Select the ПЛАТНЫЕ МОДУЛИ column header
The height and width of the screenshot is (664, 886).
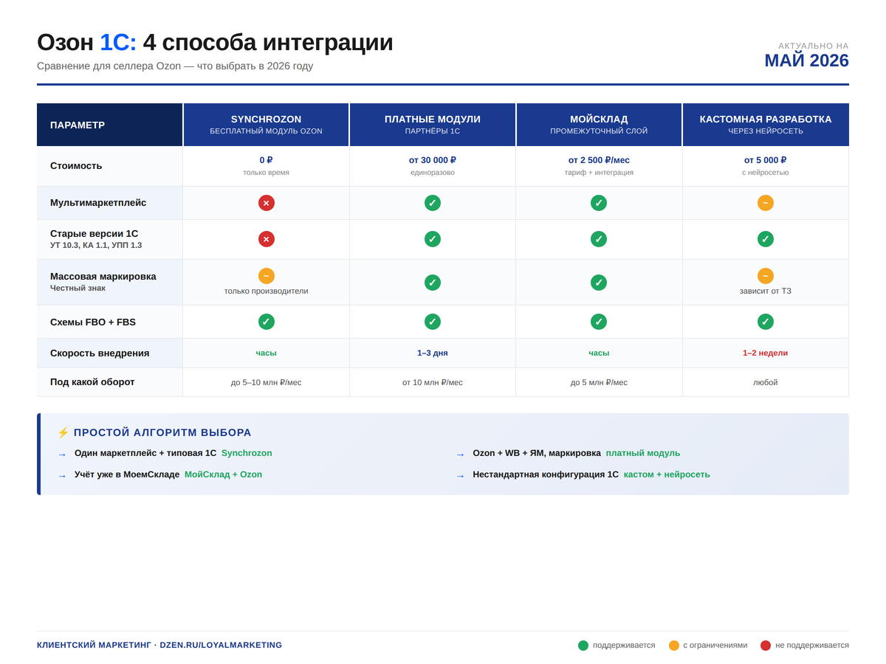pos(433,125)
